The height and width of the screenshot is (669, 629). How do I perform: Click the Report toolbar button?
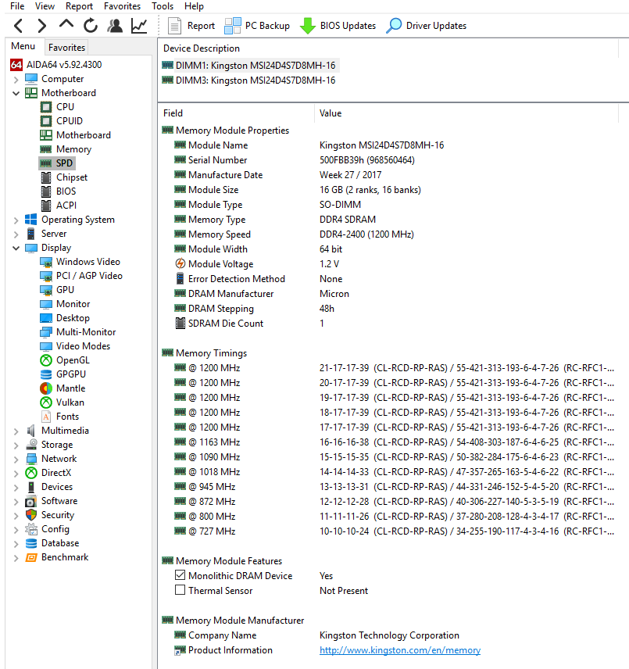(191, 26)
